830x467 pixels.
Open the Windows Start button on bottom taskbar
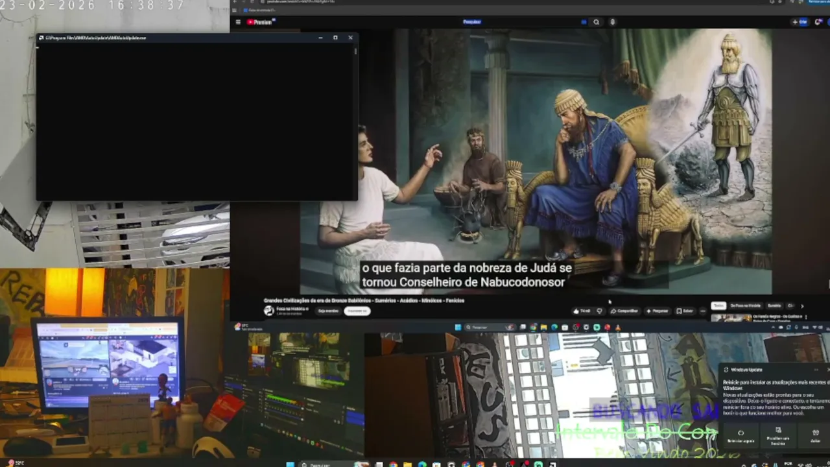coord(290,464)
